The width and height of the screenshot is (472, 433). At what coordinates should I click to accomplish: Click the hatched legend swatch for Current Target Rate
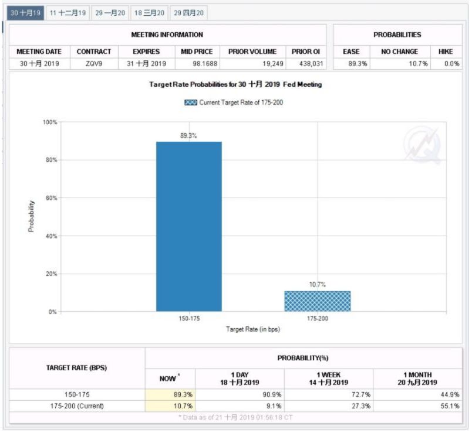pos(191,103)
